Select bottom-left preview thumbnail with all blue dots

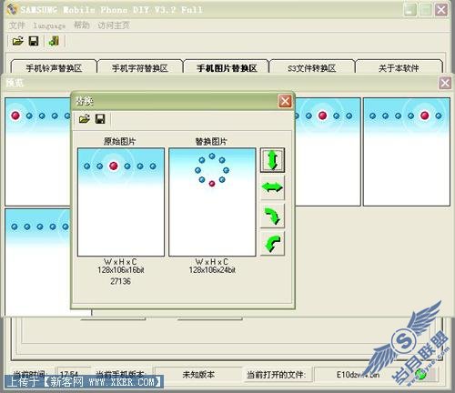pos(37,262)
